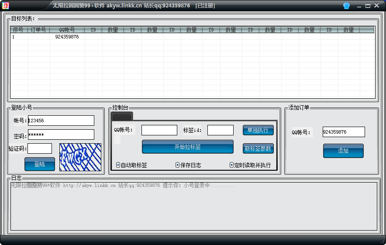Maximize the application window
The image size is (386, 245).
point(368,6)
